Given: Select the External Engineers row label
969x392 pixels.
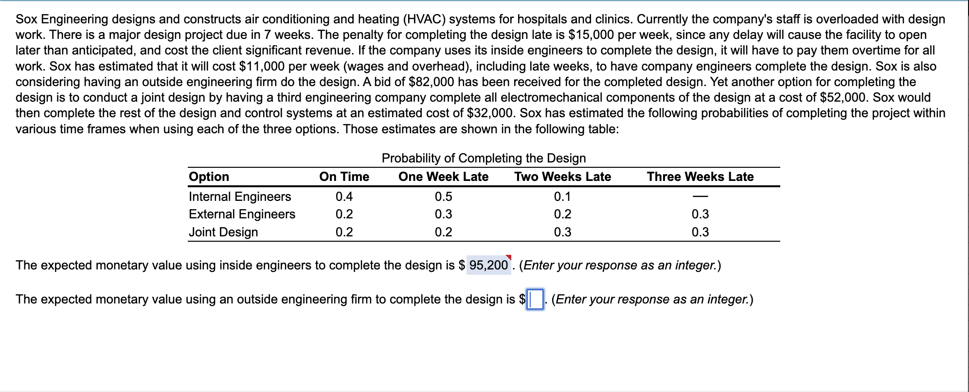Looking at the screenshot, I should pyautogui.click(x=242, y=214).
